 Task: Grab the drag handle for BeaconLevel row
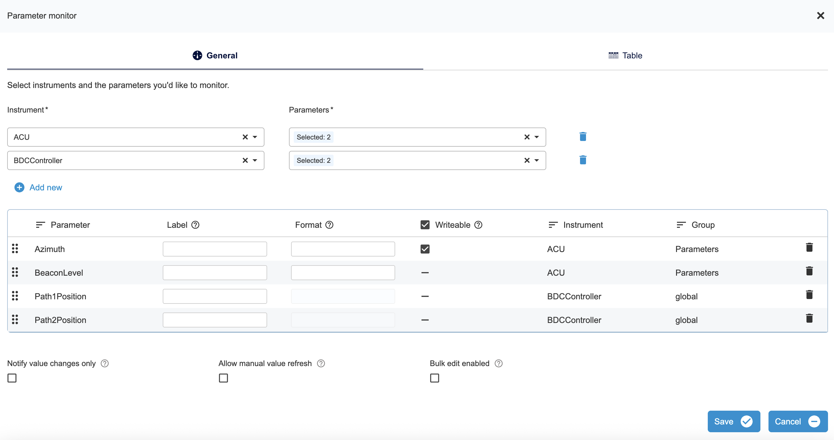click(15, 272)
